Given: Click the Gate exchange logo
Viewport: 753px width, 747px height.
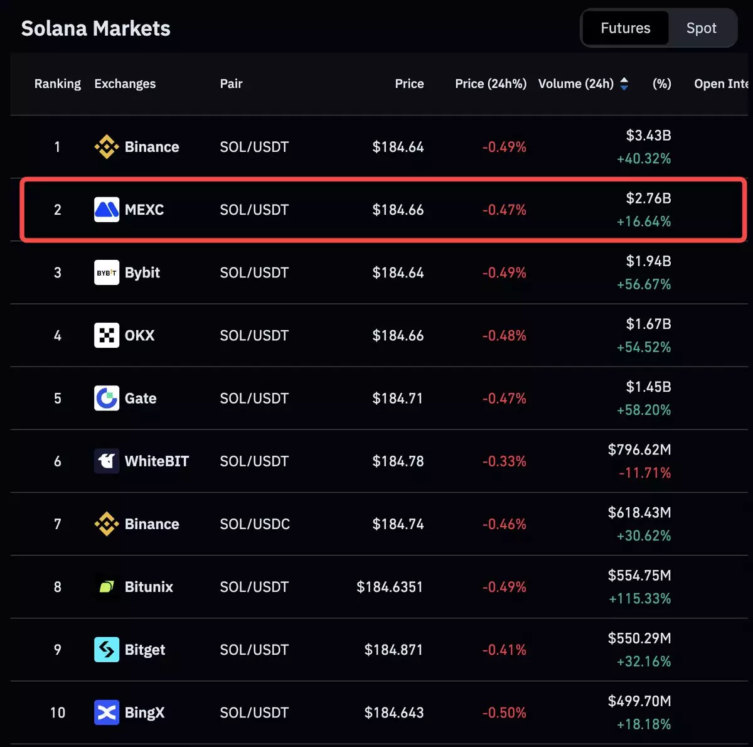Looking at the screenshot, I should [x=106, y=398].
